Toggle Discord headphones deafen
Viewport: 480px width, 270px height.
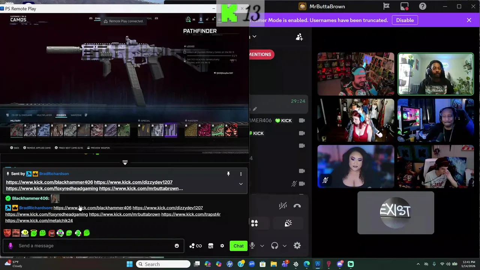tap(274, 246)
